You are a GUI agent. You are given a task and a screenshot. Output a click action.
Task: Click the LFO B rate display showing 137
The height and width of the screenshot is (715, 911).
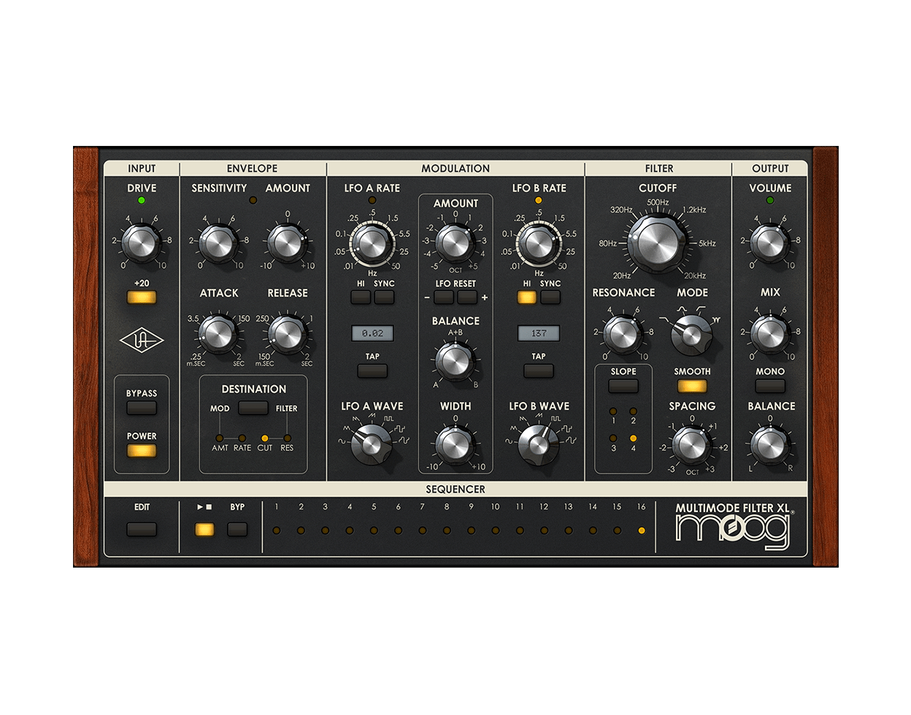(x=539, y=333)
